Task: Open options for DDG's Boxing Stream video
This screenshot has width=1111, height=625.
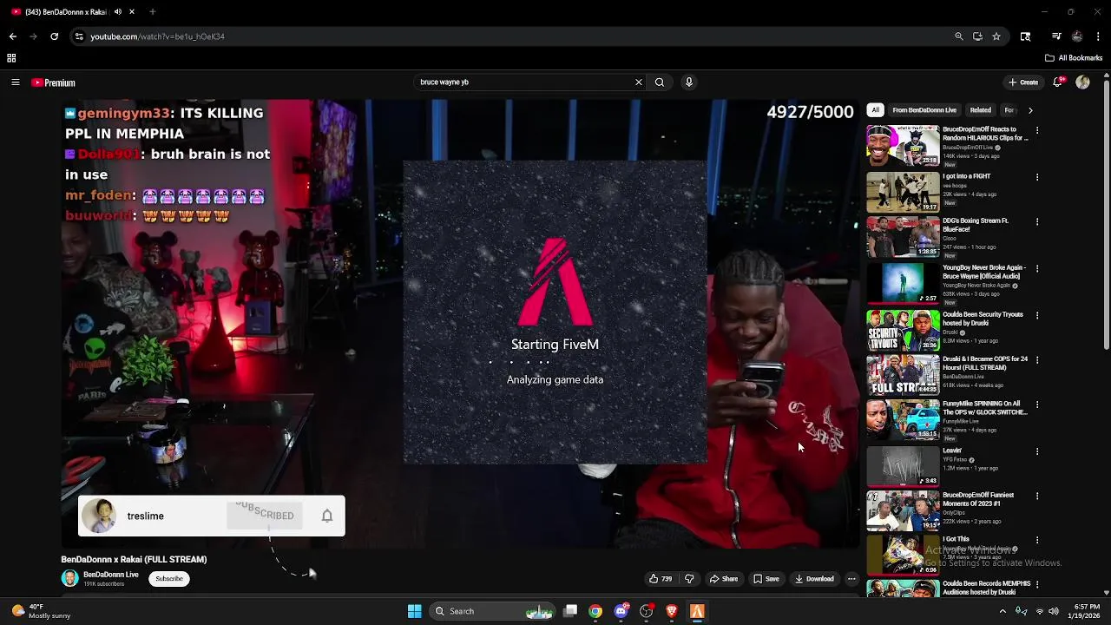Action: [x=1036, y=221]
